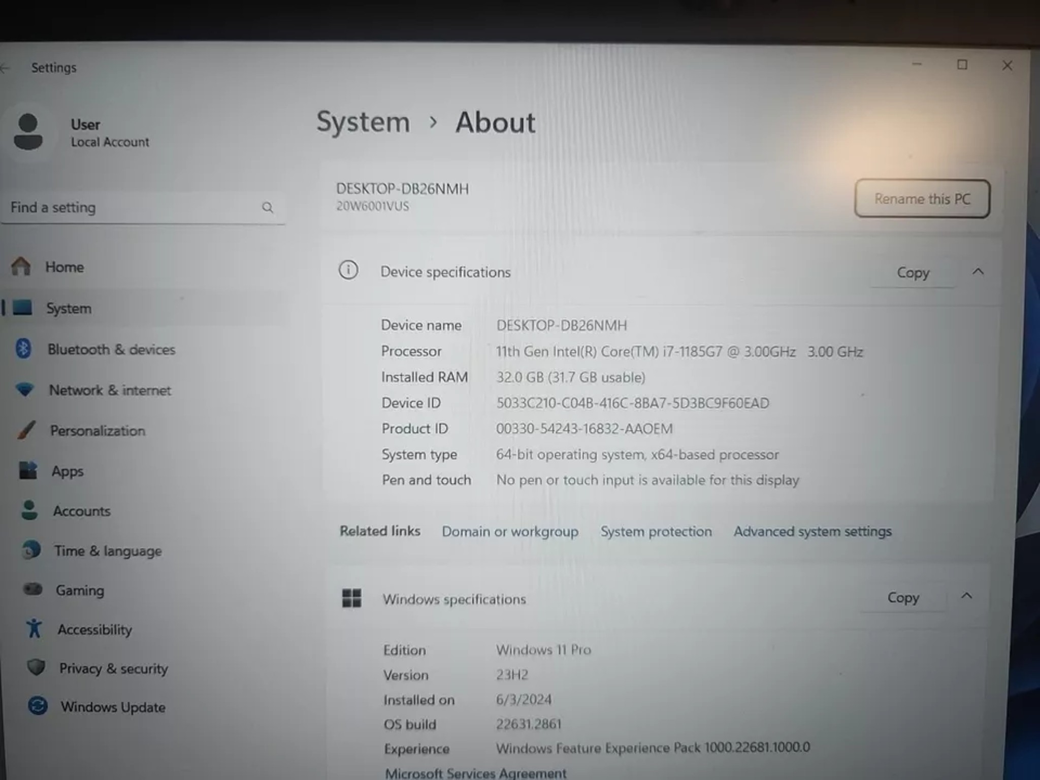The height and width of the screenshot is (780, 1040).
Task: Minimize the Settings window
Action: tap(917, 65)
